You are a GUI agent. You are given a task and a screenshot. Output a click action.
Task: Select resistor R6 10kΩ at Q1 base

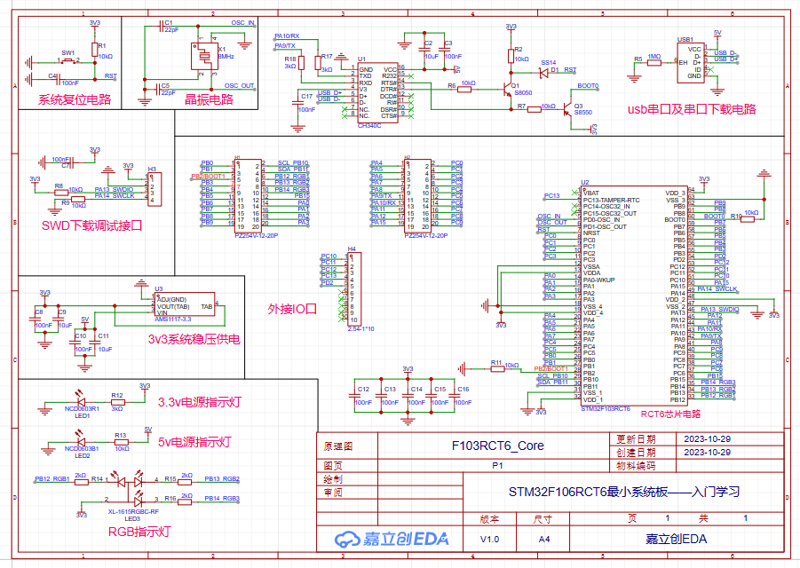point(464,90)
